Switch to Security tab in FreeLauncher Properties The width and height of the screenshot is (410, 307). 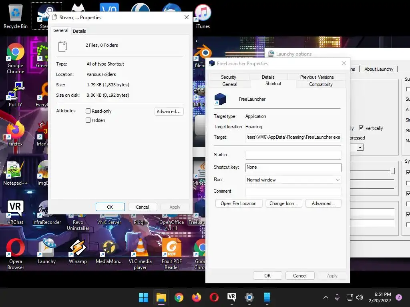click(229, 77)
